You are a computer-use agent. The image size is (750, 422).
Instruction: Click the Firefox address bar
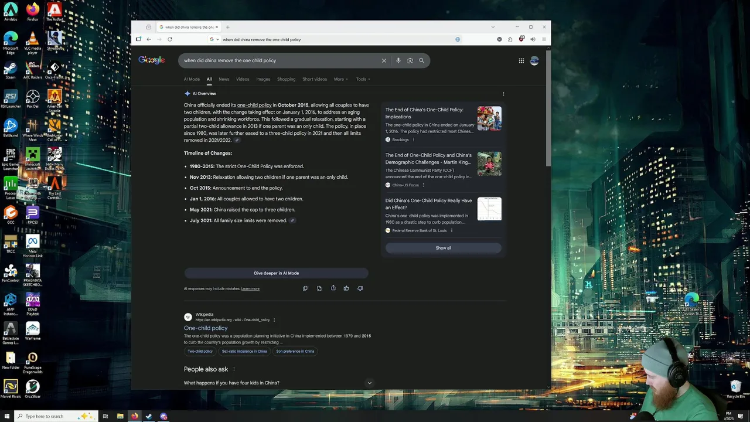(x=337, y=39)
